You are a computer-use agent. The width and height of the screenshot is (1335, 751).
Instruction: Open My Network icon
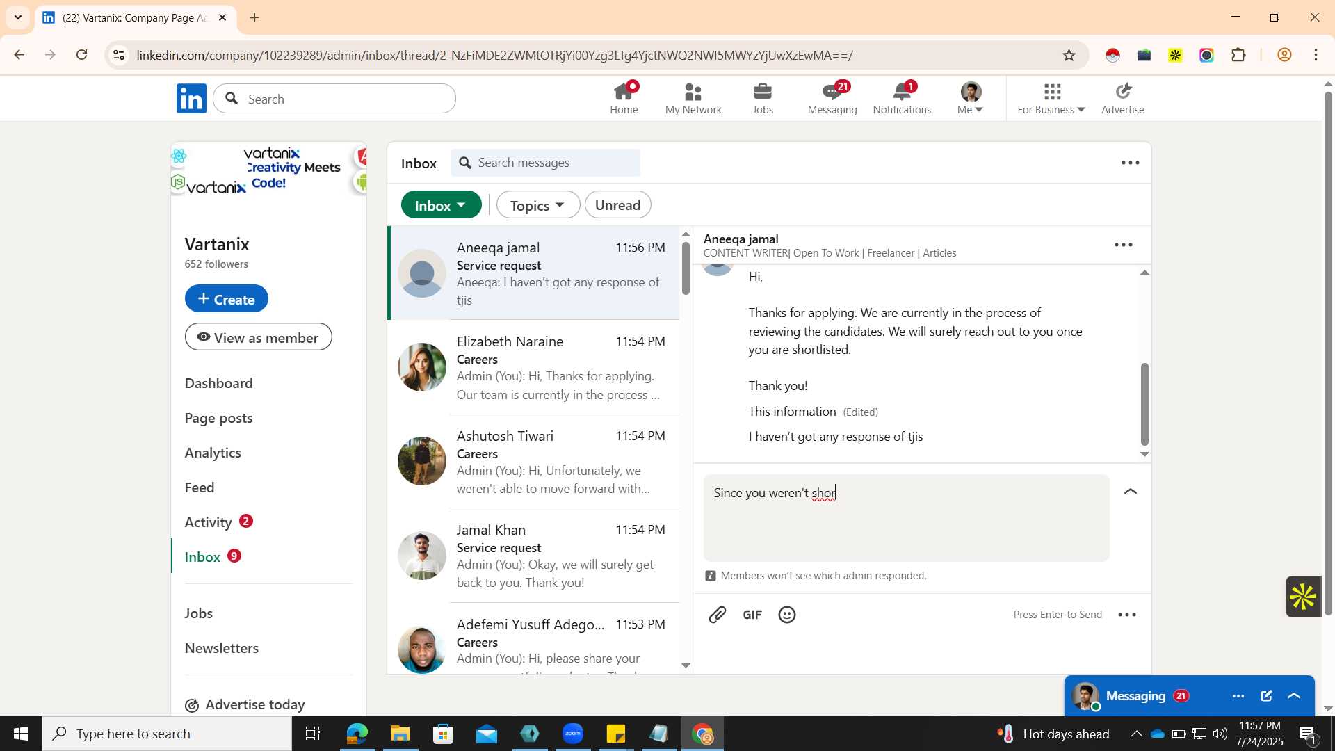(x=693, y=98)
